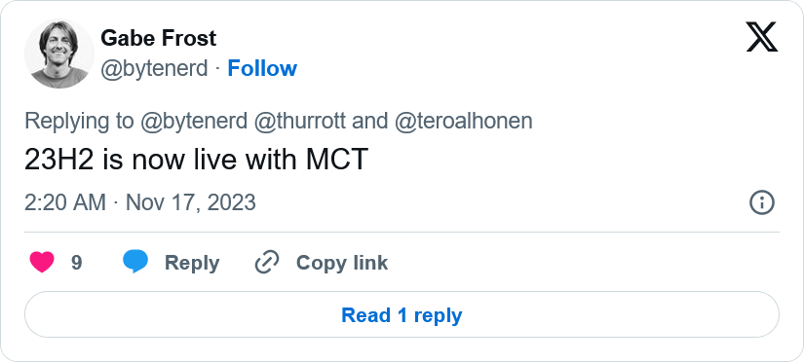Open the tweet info circle icon
Image resolution: width=804 pixels, height=362 pixels.
pos(762,202)
